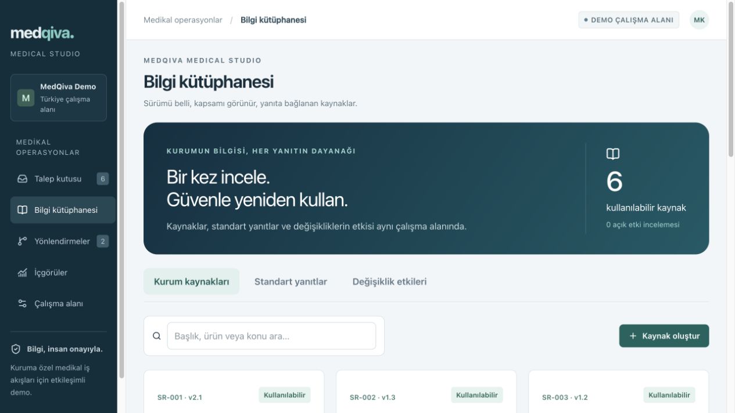The height and width of the screenshot is (413, 735).
Task: Open Çalışma alanı in the sidebar
Action: [x=63, y=304]
